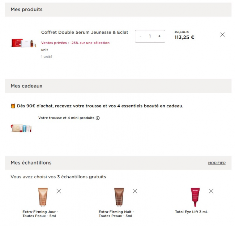Remove Extra-Firming Jour sample
This screenshot has height=226, width=235.
(59, 191)
